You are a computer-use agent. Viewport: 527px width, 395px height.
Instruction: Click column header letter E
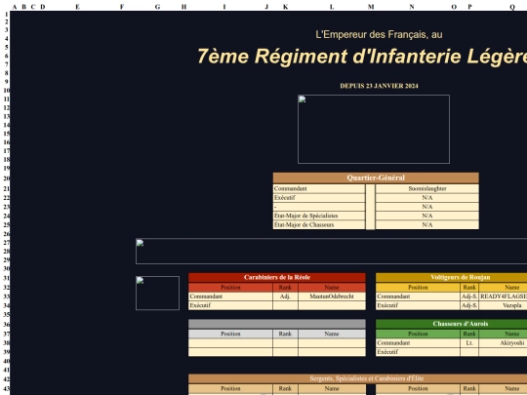click(78, 7)
